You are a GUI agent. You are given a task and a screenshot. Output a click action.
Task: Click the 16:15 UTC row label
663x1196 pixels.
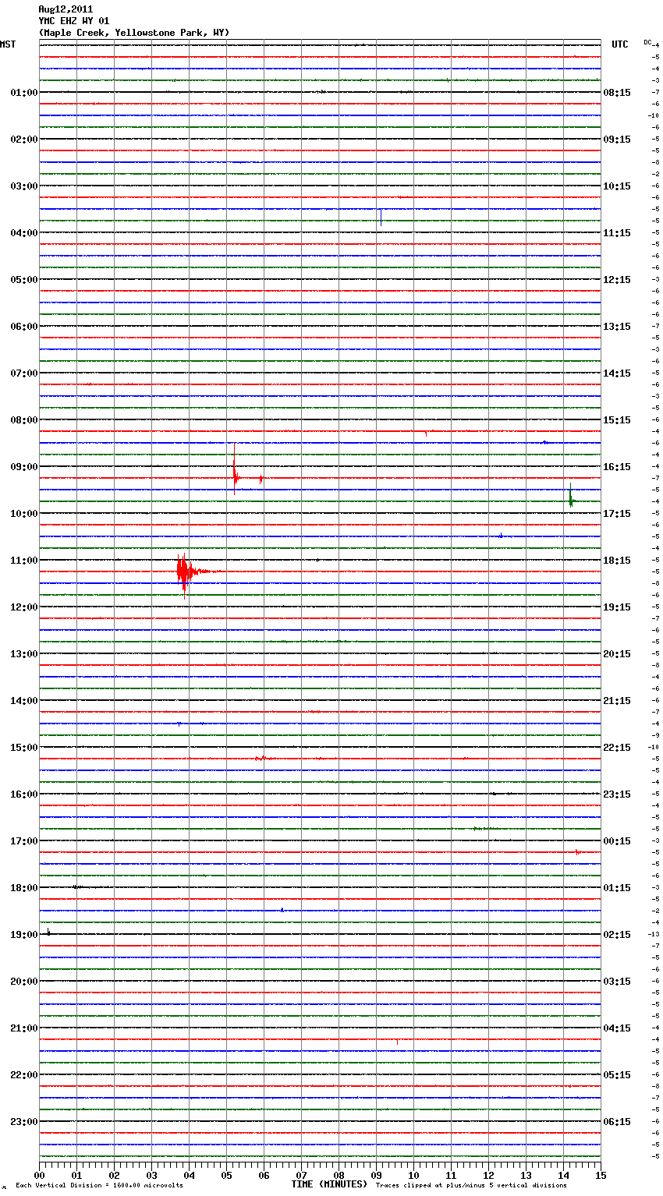click(617, 467)
